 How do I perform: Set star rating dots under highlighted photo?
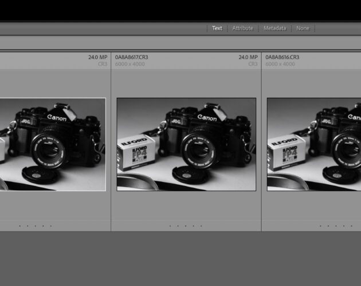tap(35, 226)
